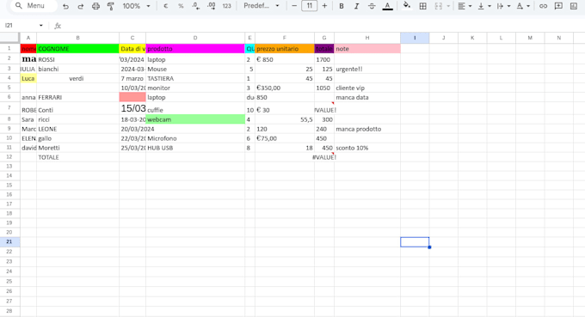The height and width of the screenshot is (317, 585).
Task: Select column B header
Action: point(77,38)
